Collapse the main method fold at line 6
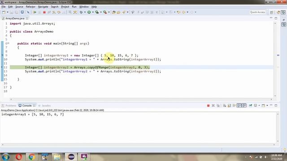The height and width of the screenshot is (161, 287). (x=9, y=43)
